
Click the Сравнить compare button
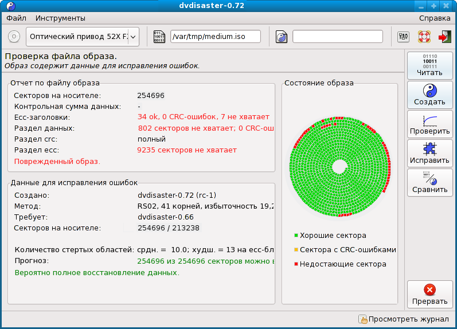[x=430, y=182]
